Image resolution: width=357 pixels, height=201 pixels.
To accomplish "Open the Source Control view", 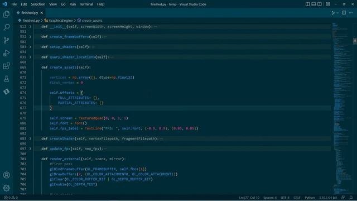I will coord(6,40).
